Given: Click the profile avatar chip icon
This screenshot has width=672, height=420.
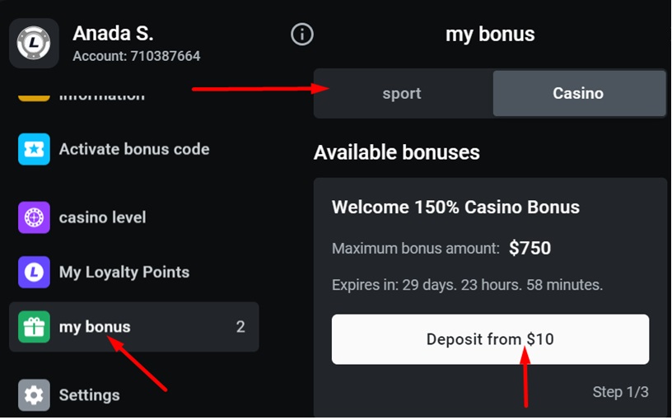Looking at the screenshot, I should coord(34,44).
